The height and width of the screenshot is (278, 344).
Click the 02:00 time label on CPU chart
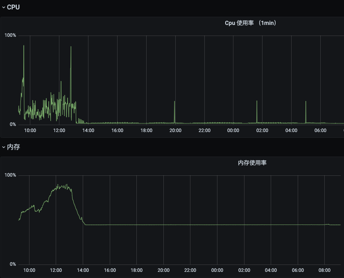262,130
